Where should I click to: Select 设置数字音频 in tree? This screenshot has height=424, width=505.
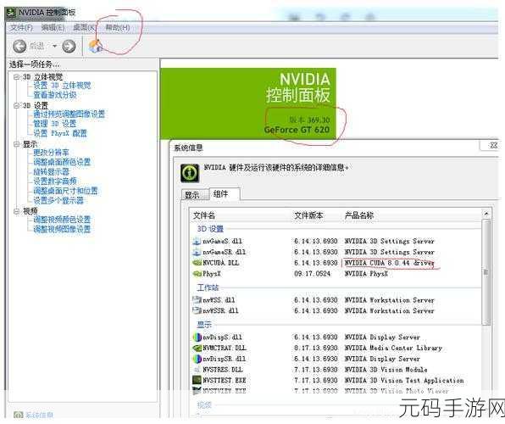(55, 181)
